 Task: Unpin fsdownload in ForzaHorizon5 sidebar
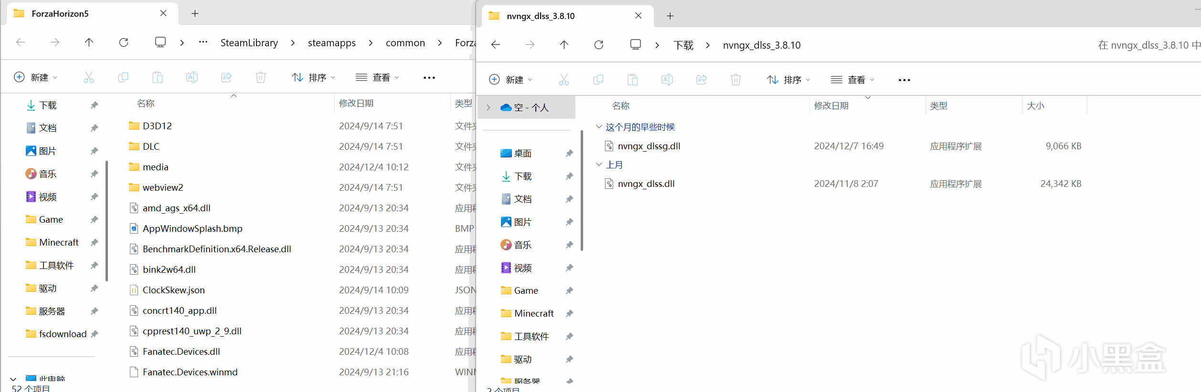point(94,334)
